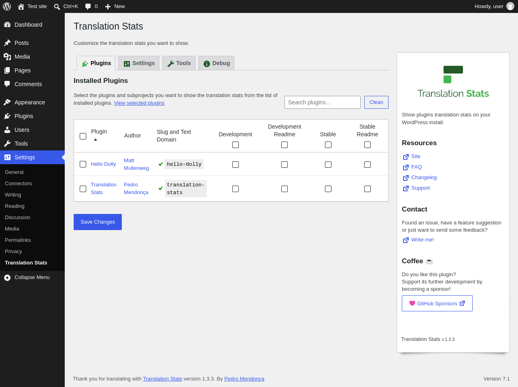Open Appearance via the paintbrush icon
The width and height of the screenshot is (518, 387).
click(x=7, y=102)
